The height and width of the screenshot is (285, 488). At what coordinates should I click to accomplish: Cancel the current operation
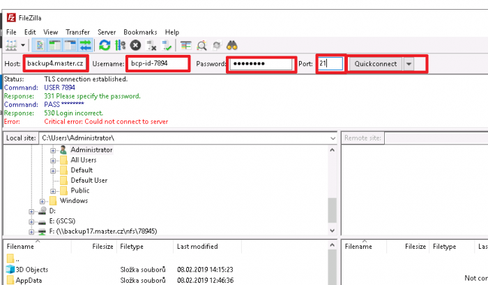[135, 46]
